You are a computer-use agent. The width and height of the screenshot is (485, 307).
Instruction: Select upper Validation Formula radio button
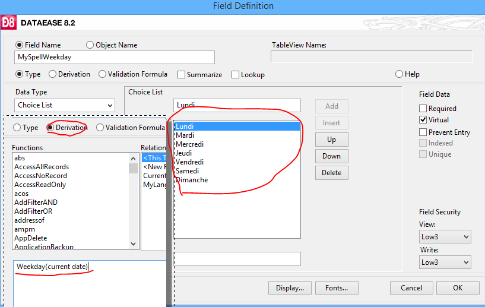(102, 74)
